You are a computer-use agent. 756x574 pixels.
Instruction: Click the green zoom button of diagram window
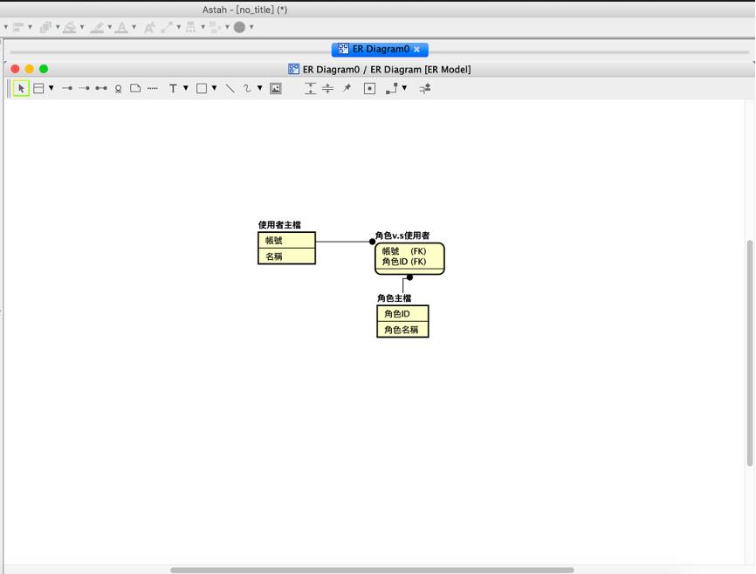pyautogui.click(x=44, y=69)
